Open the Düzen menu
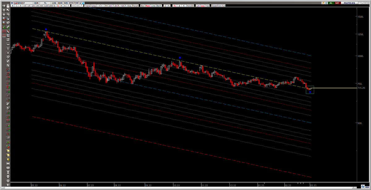Screen dimensions: 371x190 click(x=214, y=6)
